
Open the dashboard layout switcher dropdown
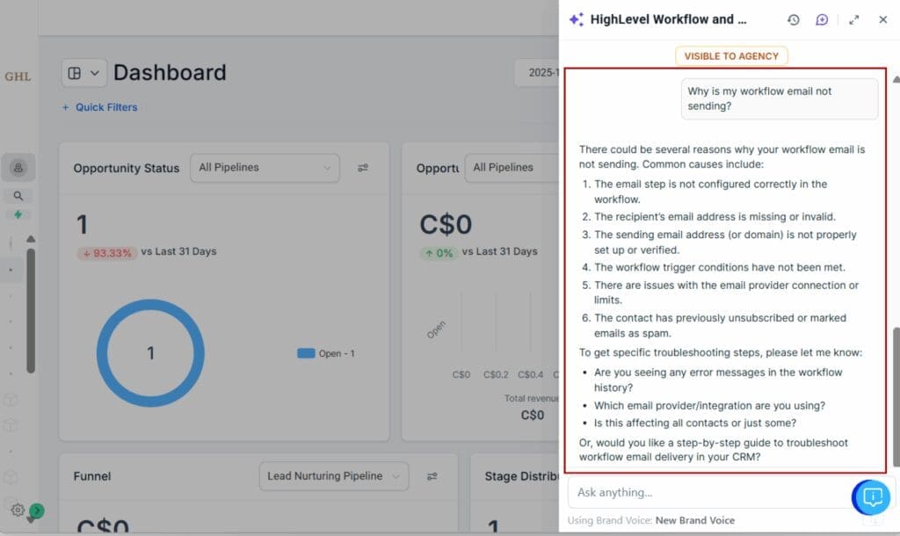pyautogui.click(x=83, y=73)
